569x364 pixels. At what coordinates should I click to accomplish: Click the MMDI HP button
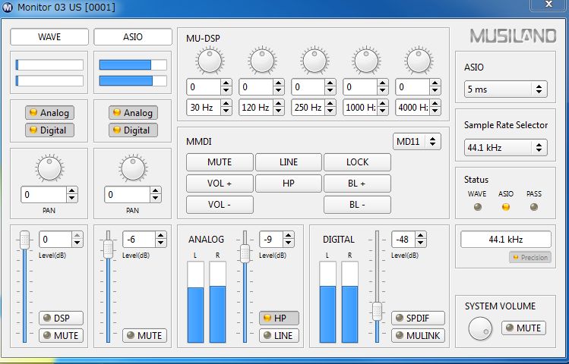click(x=289, y=184)
